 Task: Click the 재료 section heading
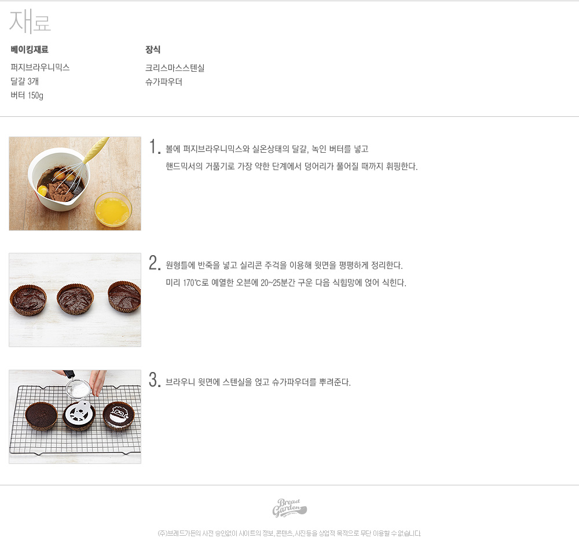(30, 21)
